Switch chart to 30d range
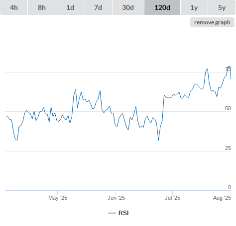236x226 pixels. (x=128, y=7)
